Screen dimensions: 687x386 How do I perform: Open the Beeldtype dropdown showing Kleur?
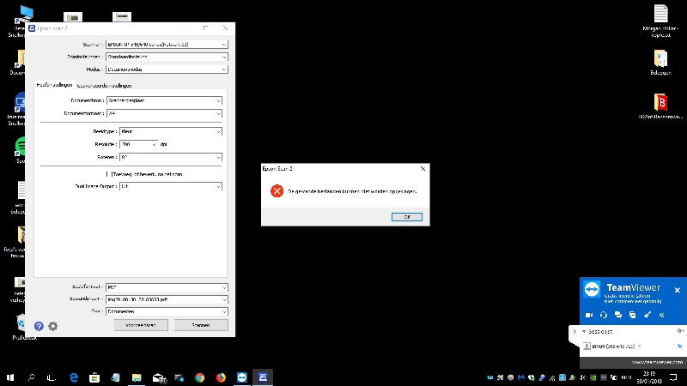(x=171, y=131)
